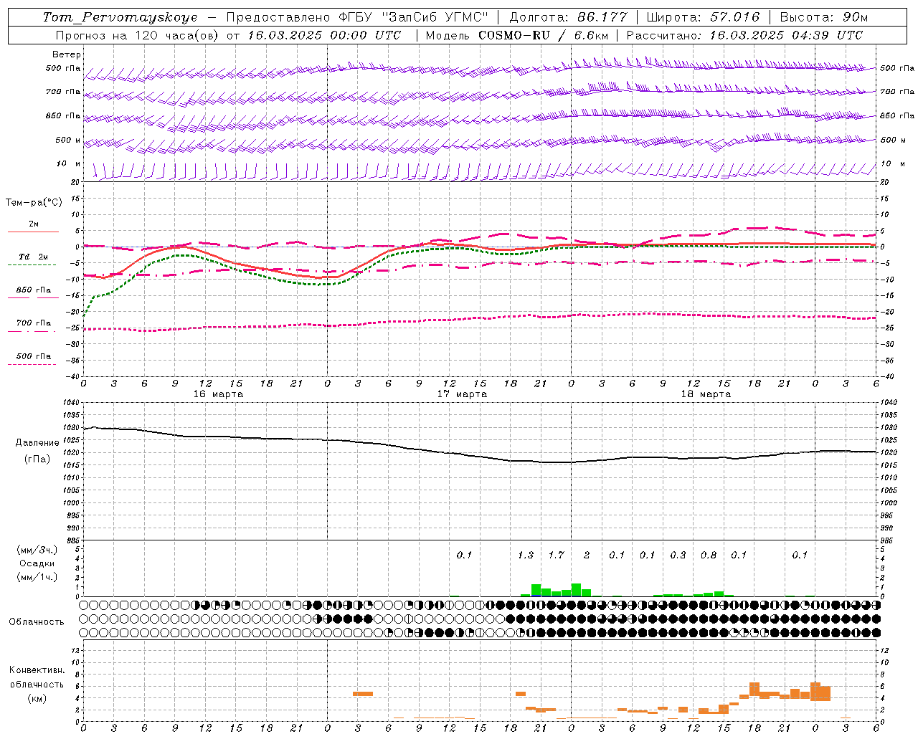Click the 'Облачность' cloudiness label
Screen dimensions: 918x734
click(x=37, y=622)
